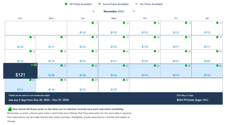The image size is (228, 125).
Task: Select November 27 priced $111
Action: click(x=20, y=85)
